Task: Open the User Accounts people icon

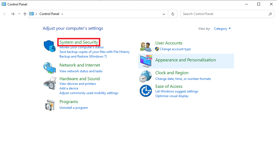Action: pos(146,47)
